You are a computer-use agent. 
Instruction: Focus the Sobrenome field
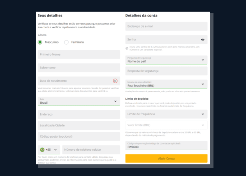(x=79, y=68)
